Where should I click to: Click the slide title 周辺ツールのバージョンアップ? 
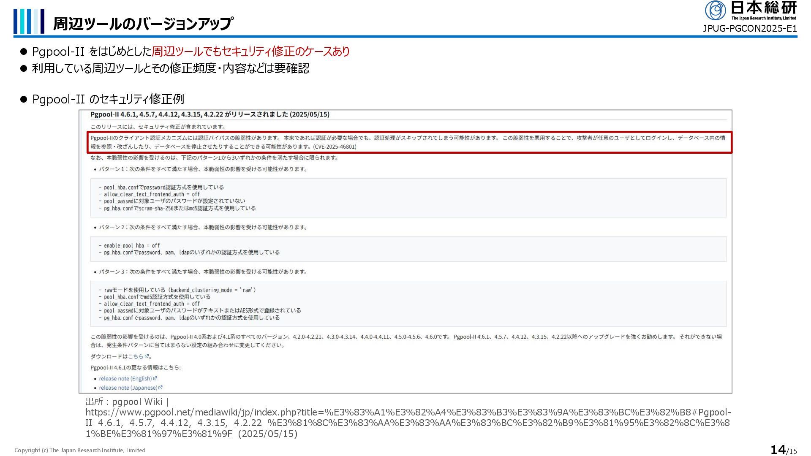(143, 24)
